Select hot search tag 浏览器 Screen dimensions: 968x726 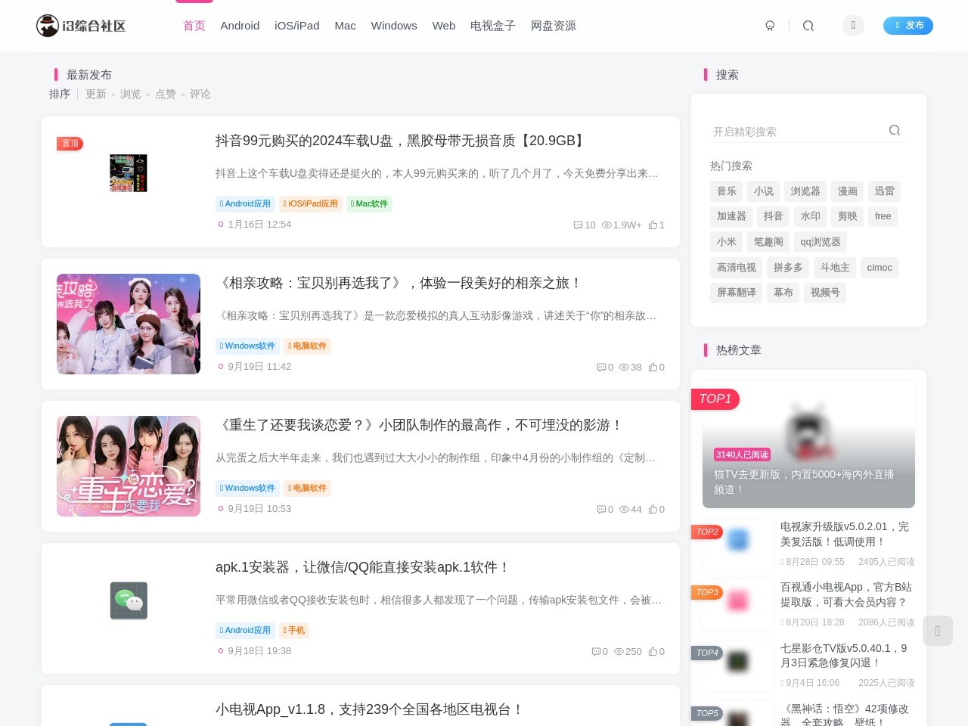[805, 191]
